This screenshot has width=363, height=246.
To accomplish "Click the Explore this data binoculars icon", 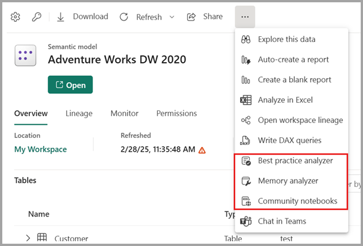I will (246, 40).
